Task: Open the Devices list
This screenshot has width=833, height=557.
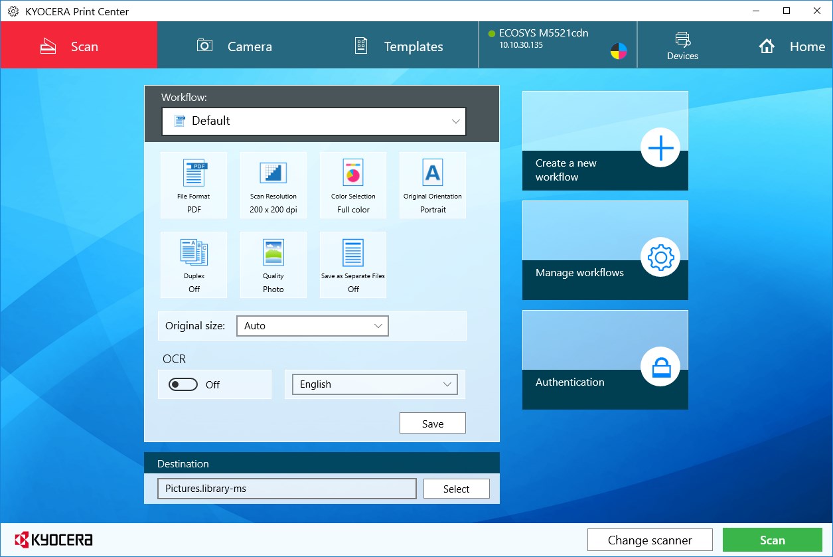Action: (682, 46)
